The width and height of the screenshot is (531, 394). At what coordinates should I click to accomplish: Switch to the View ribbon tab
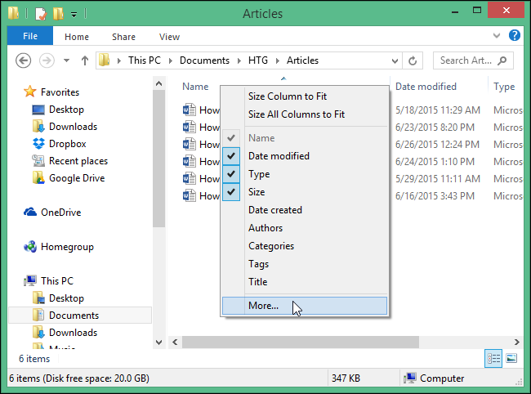169,37
